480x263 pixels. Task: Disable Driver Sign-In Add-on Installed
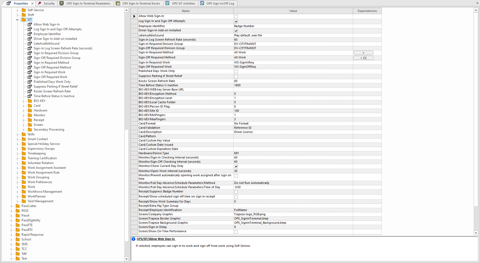(x=236, y=31)
